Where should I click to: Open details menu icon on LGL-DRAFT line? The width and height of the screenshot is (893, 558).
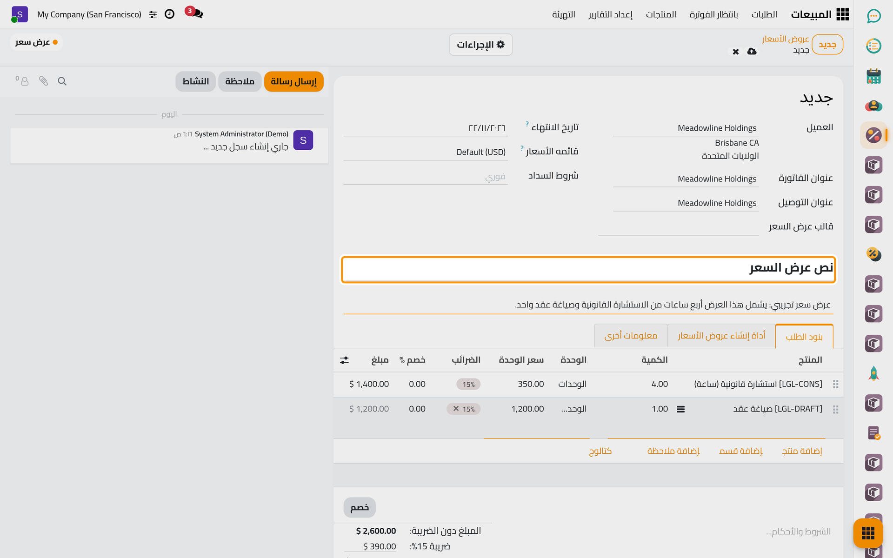click(x=680, y=409)
